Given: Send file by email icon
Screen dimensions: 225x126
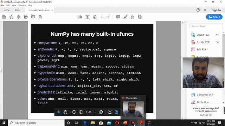Looking at the screenshot, I should (33, 17).
